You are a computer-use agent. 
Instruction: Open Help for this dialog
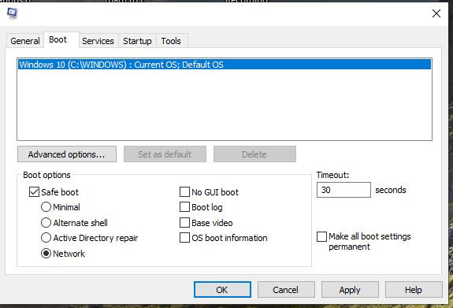point(414,290)
